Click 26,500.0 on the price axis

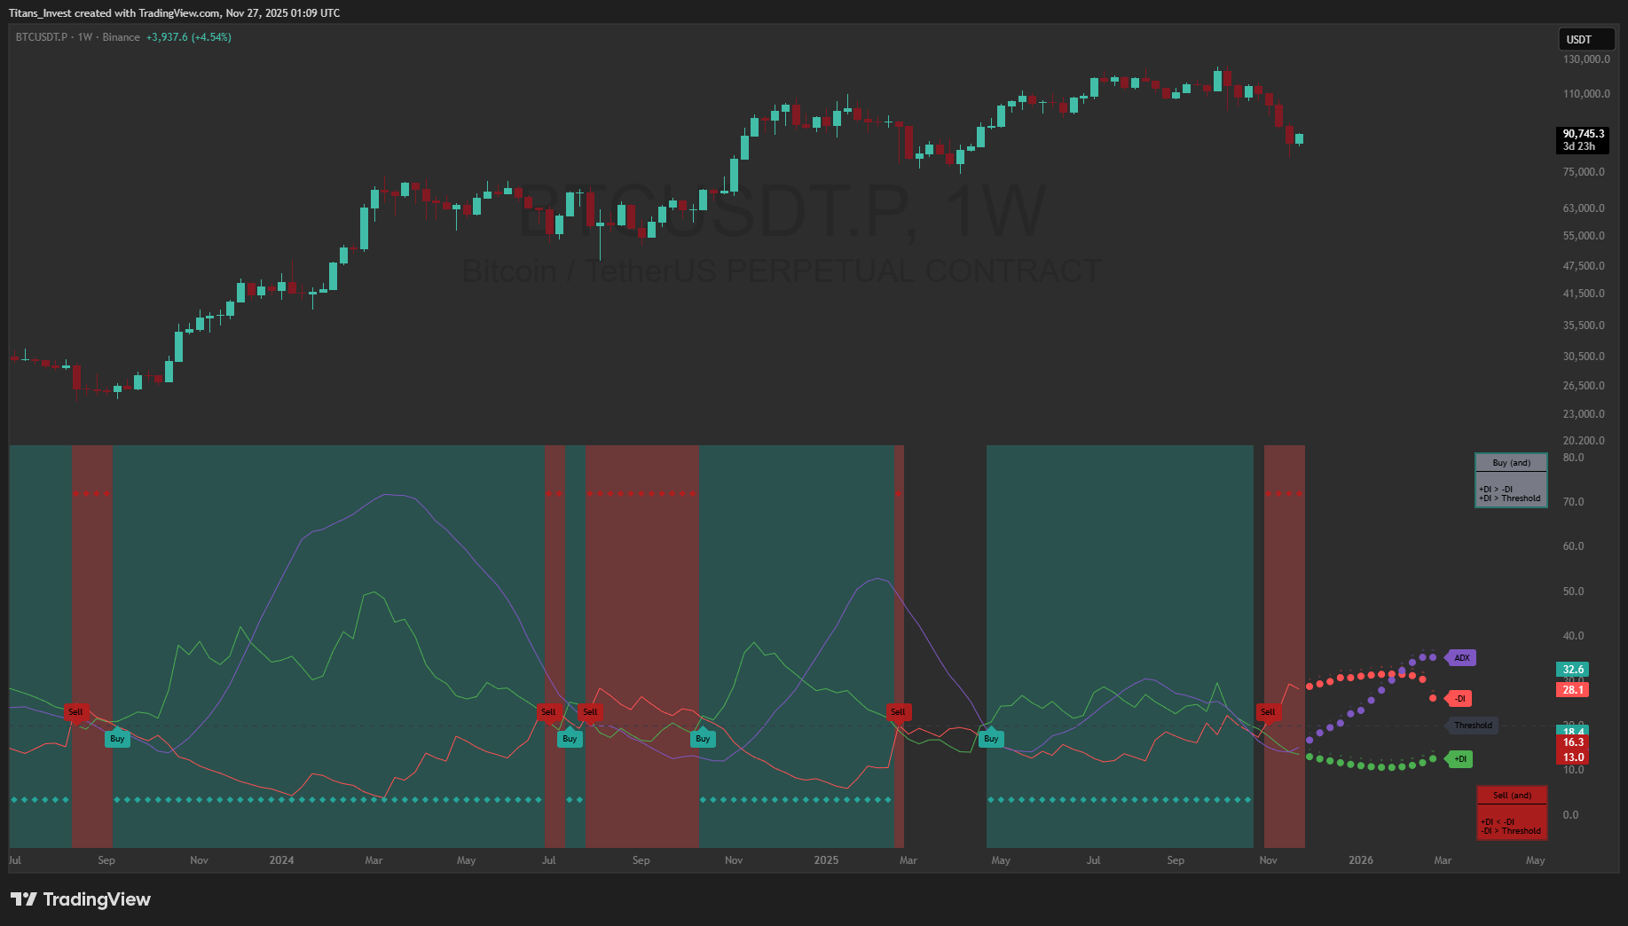click(x=1584, y=386)
